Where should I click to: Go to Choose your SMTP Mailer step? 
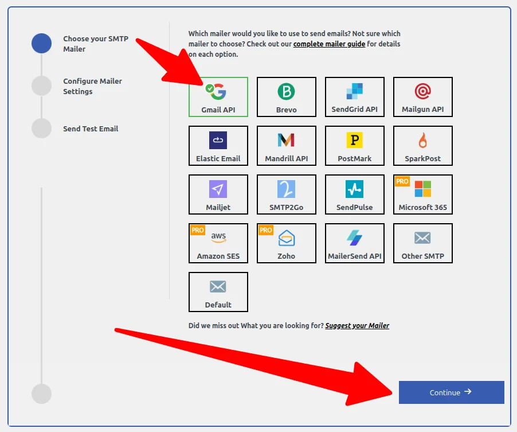(96, 44)
